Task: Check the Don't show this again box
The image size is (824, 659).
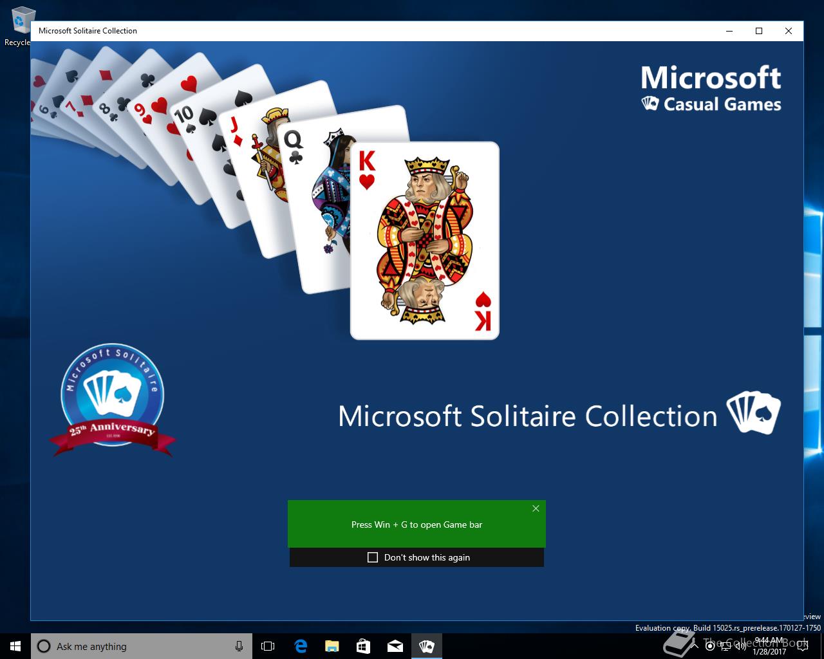Action: pos(373,557)
